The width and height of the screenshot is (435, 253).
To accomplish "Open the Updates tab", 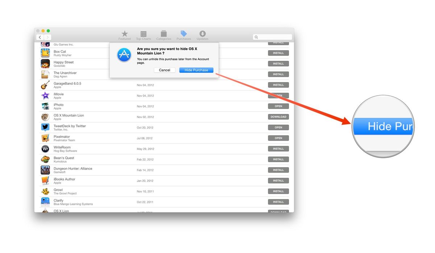I will tap(202, 35).
